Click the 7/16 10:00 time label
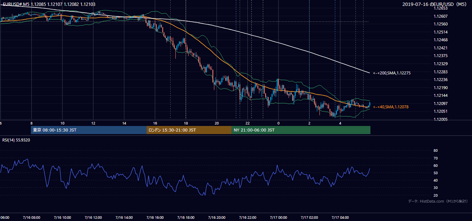Image resolution: width=472 pixels, height=221 pixels. coord(62,217)
